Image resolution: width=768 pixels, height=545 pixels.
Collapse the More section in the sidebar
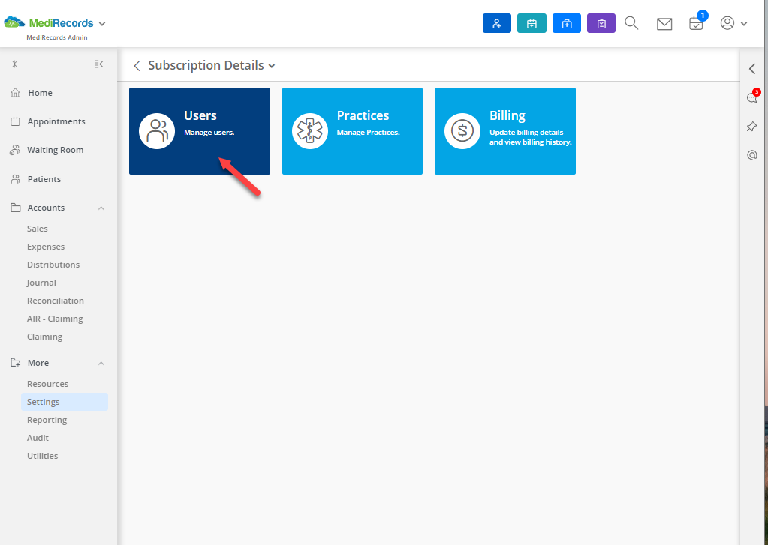coord(101,362)
